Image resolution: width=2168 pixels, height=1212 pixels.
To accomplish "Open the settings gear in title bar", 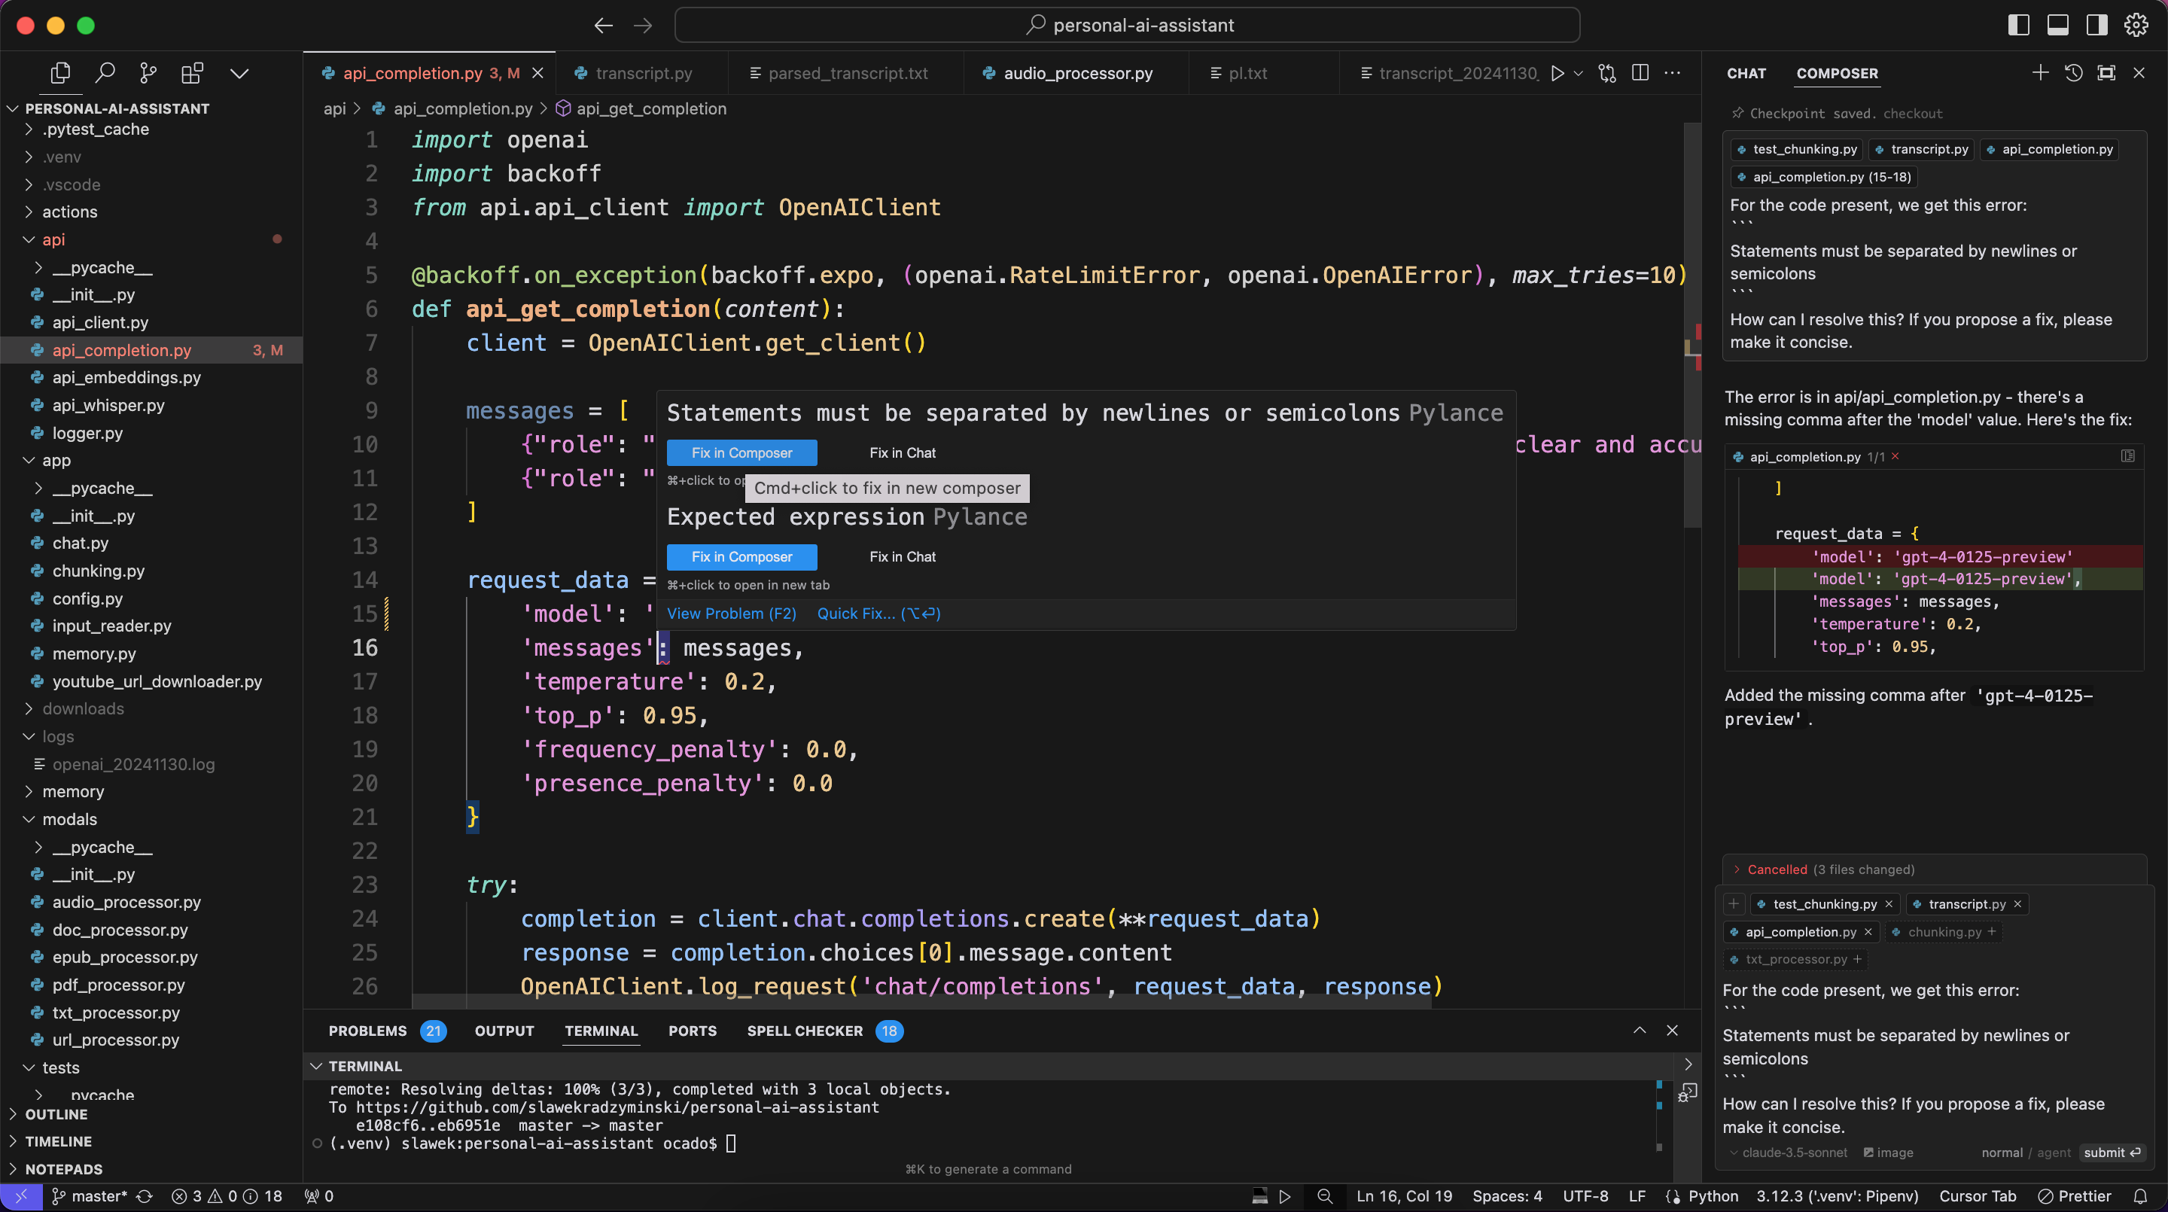I will pyautogui.click(x=2136, y=26).
